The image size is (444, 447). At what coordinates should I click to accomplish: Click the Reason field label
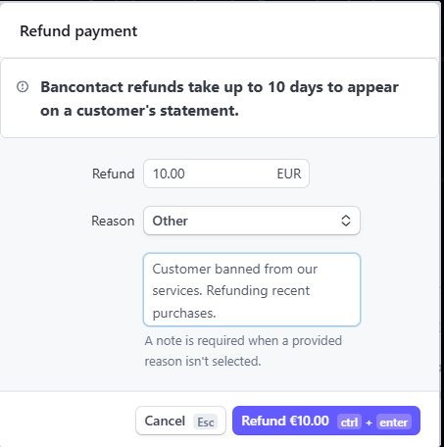point(113,221)
